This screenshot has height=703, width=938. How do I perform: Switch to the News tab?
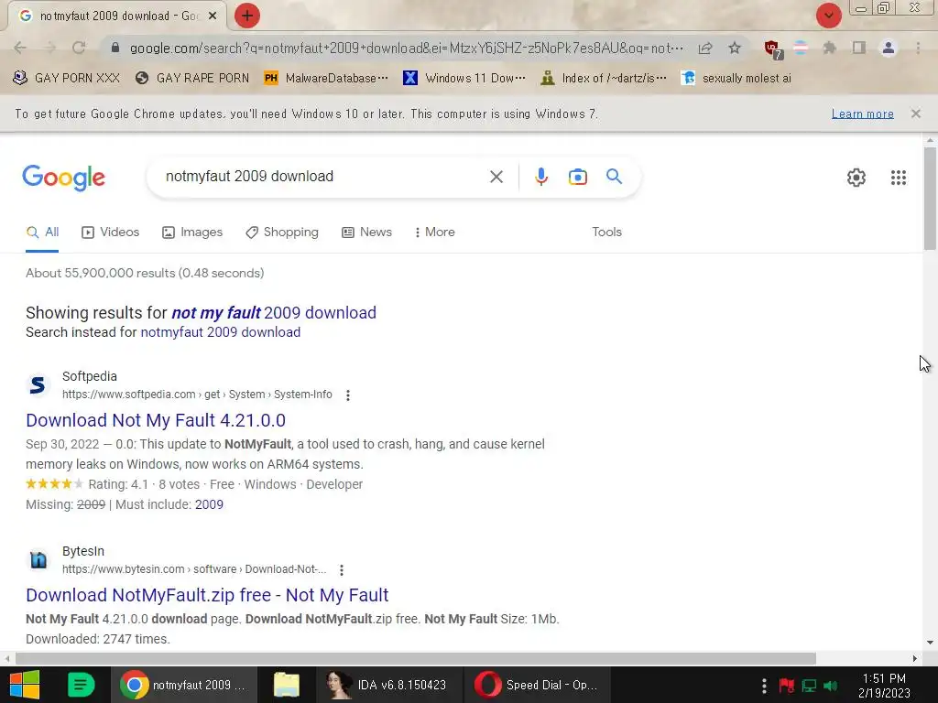point(366,233)
